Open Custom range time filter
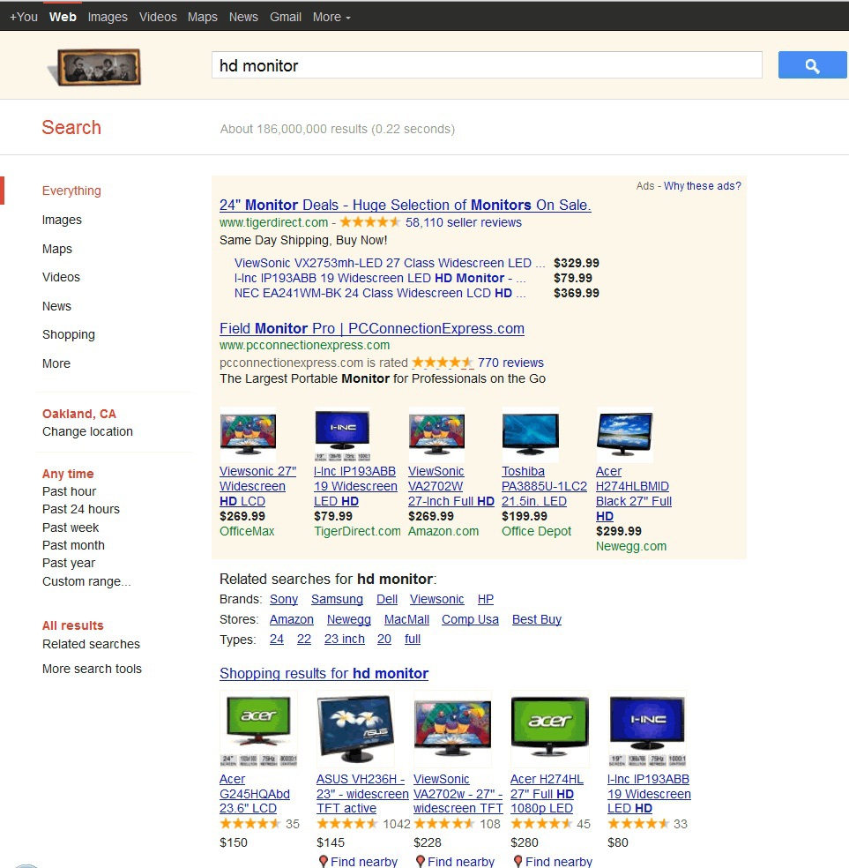 [86, 581]
